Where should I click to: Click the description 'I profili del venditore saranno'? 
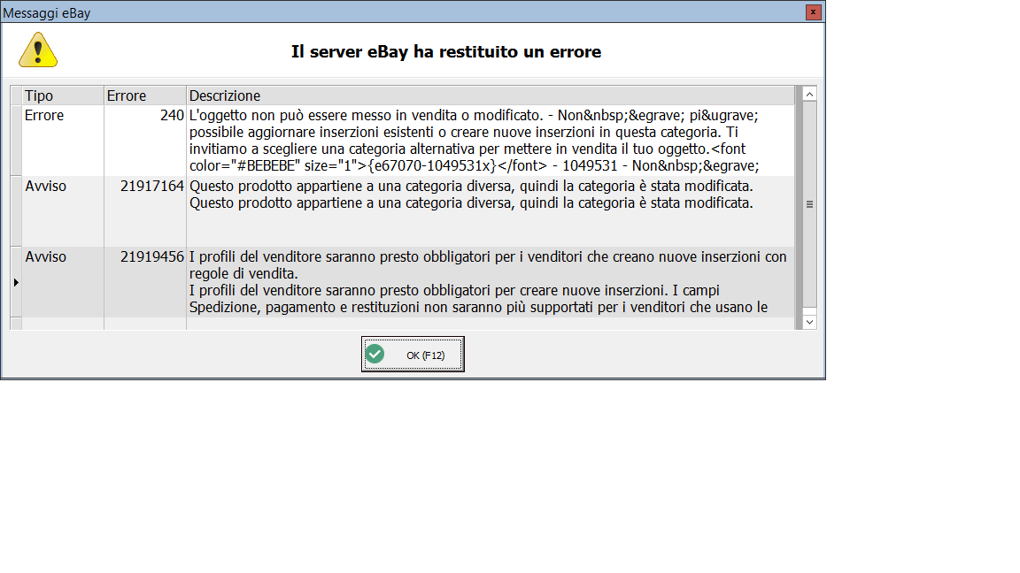(491, 282)
